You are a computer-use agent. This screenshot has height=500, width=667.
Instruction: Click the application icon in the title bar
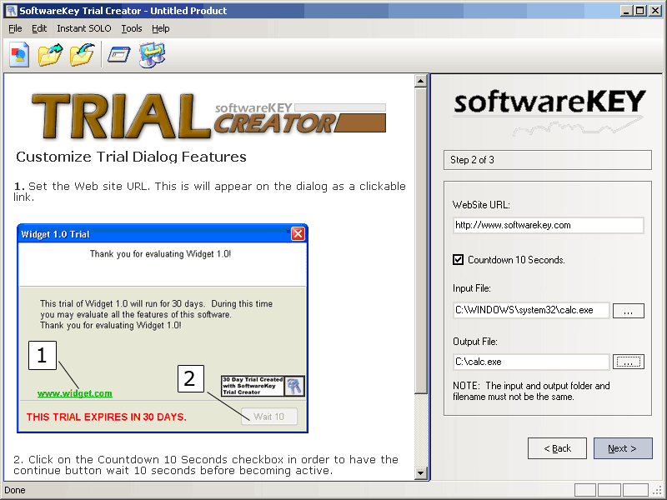11,11
